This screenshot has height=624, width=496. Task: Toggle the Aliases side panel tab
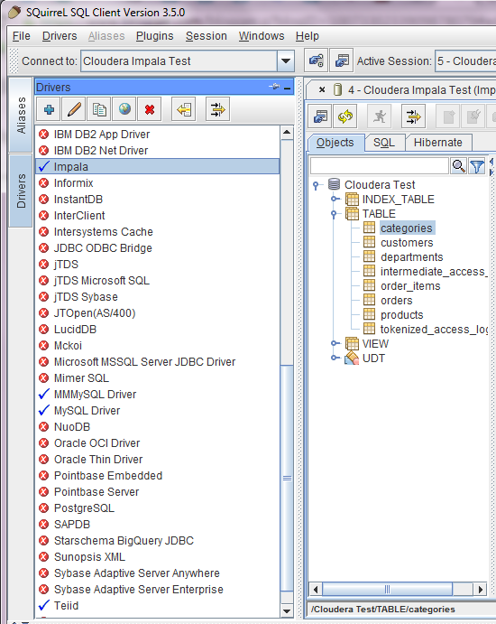pyautogui.click(x=21, y=115)
